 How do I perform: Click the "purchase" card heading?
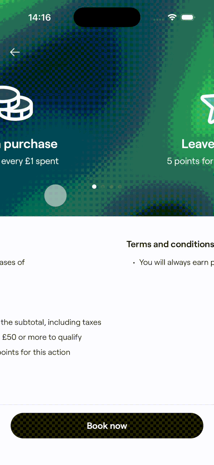click(x=30, y=144)
